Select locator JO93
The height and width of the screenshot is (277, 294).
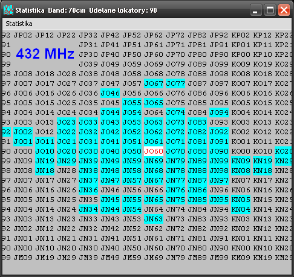219,122
